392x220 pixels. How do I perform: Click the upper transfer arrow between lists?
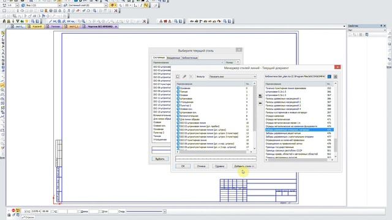point(260,96)
